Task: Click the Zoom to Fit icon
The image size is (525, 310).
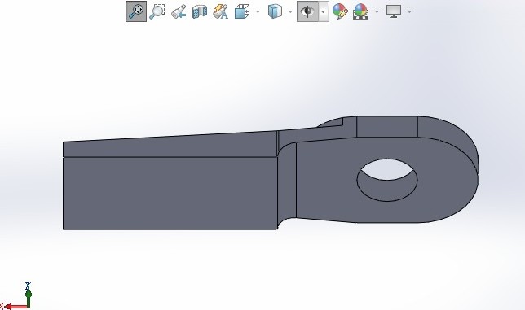Action: [x=136, y=11]
